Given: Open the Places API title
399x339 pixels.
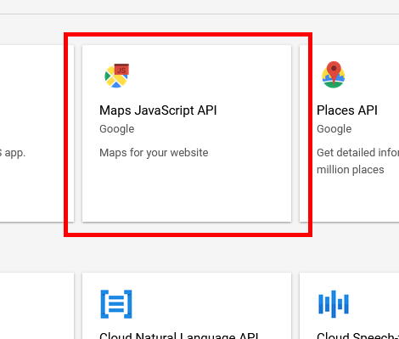Looking at the screenshot, I should click(347, 110).
